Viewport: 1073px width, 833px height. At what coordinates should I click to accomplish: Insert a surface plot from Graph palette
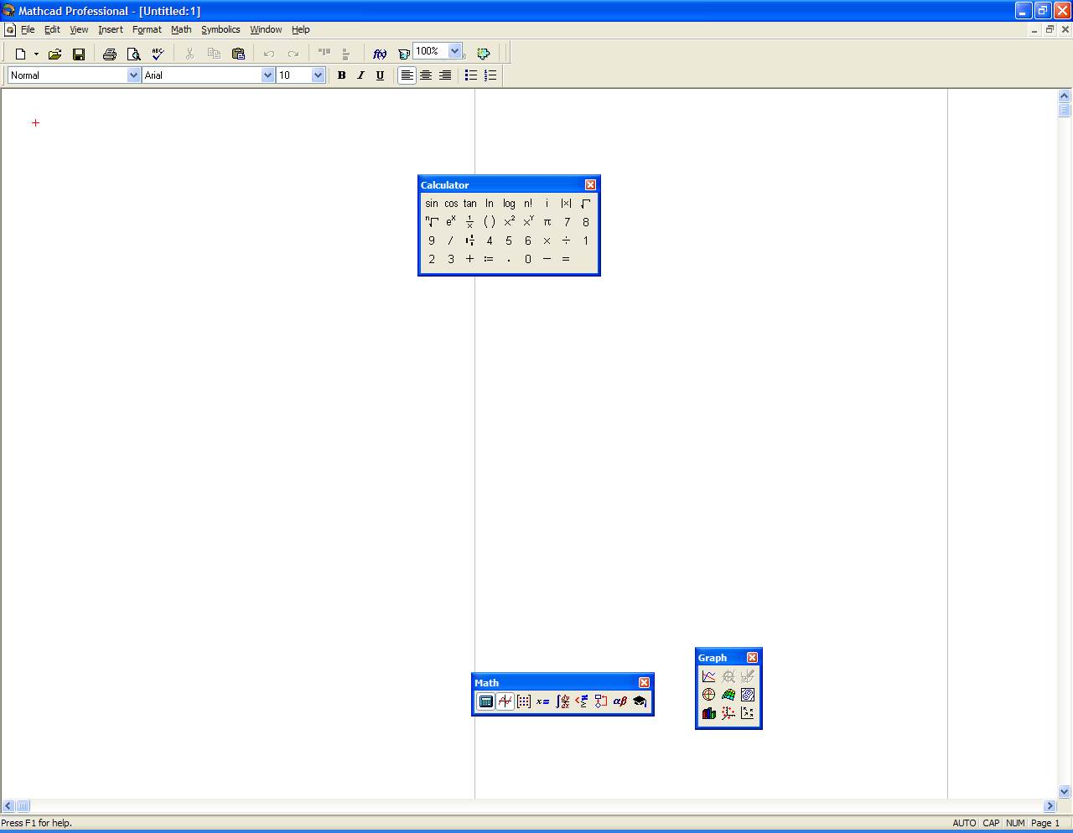pos(728,695)
